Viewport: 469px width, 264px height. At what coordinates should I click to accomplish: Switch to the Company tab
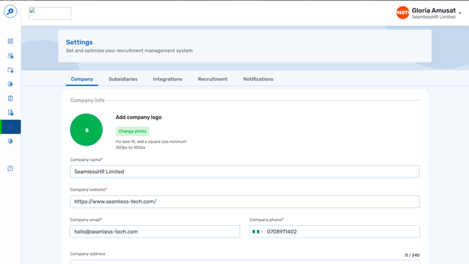(x=82, y=79)
